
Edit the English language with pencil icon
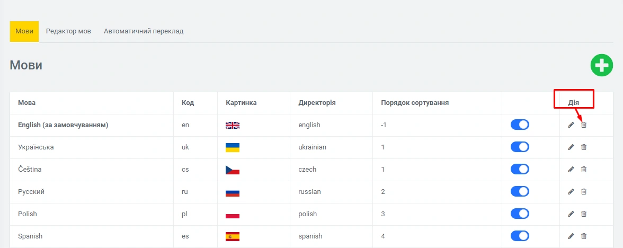[x=571, y=125]
